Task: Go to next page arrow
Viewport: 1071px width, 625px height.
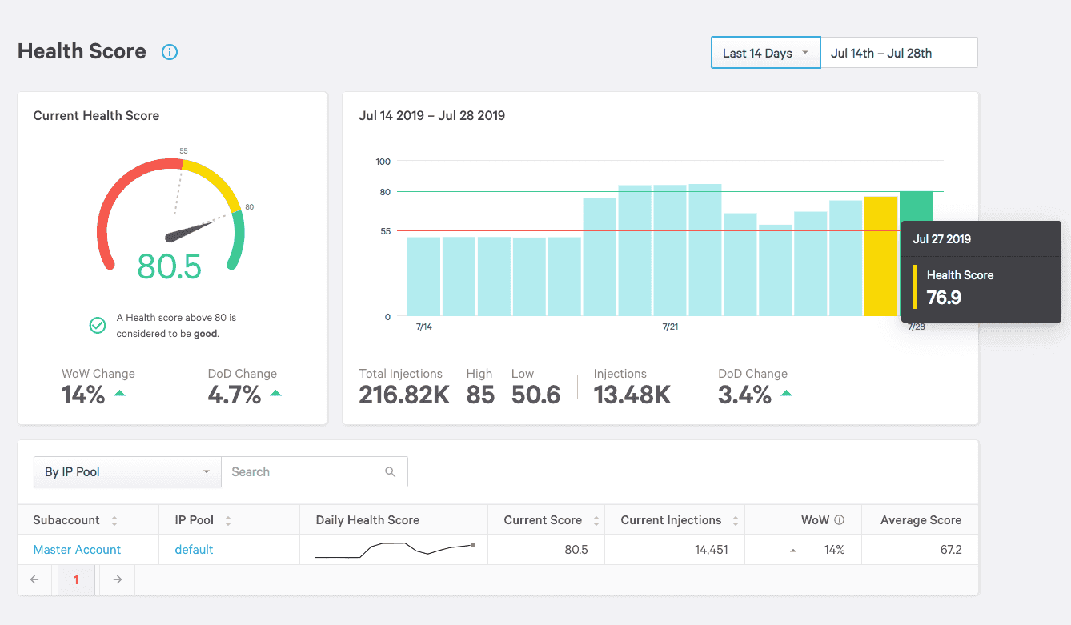Action: click(117, 579)
